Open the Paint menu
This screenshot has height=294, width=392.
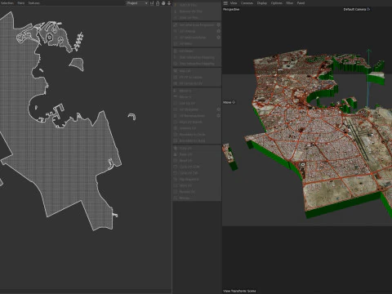click(21, 3)
